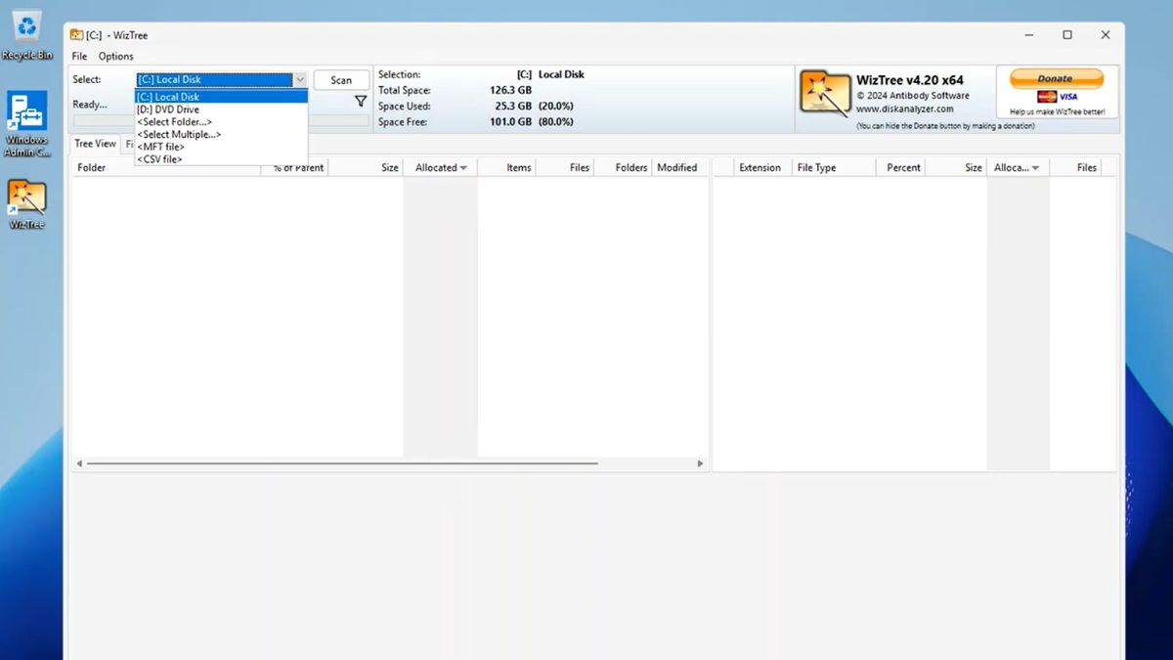
Task: Sort the file type list by Size column
Action: [956, 168]
